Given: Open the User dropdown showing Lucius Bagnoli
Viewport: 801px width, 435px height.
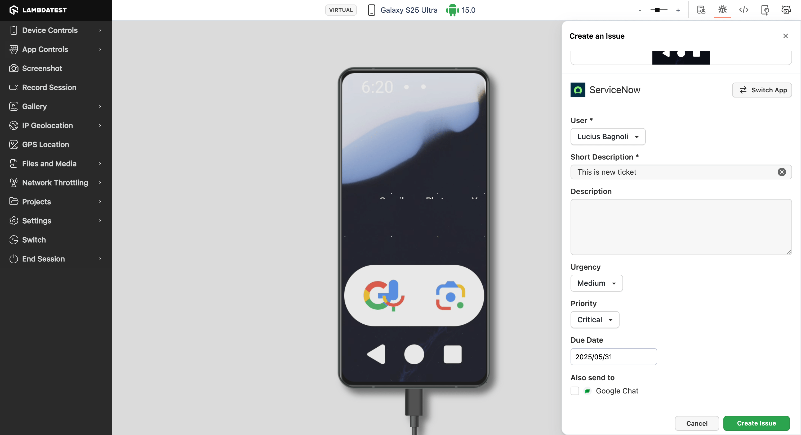Looking at the screenshot, I should click(x=608, y=137).
